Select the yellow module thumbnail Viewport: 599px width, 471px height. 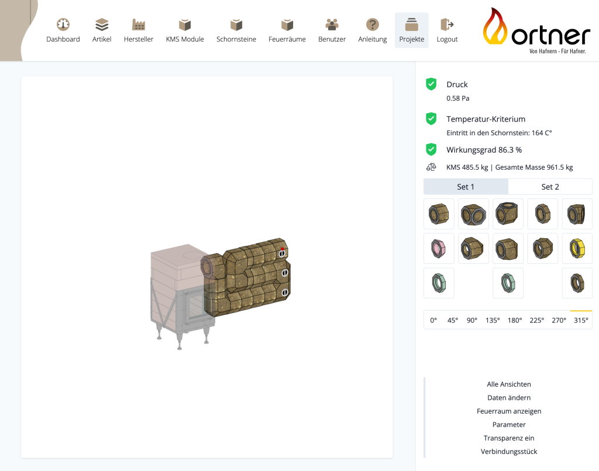point(577,249)
